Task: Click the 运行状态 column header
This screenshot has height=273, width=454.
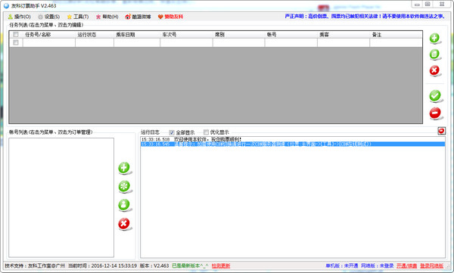Action: [95, 35]
